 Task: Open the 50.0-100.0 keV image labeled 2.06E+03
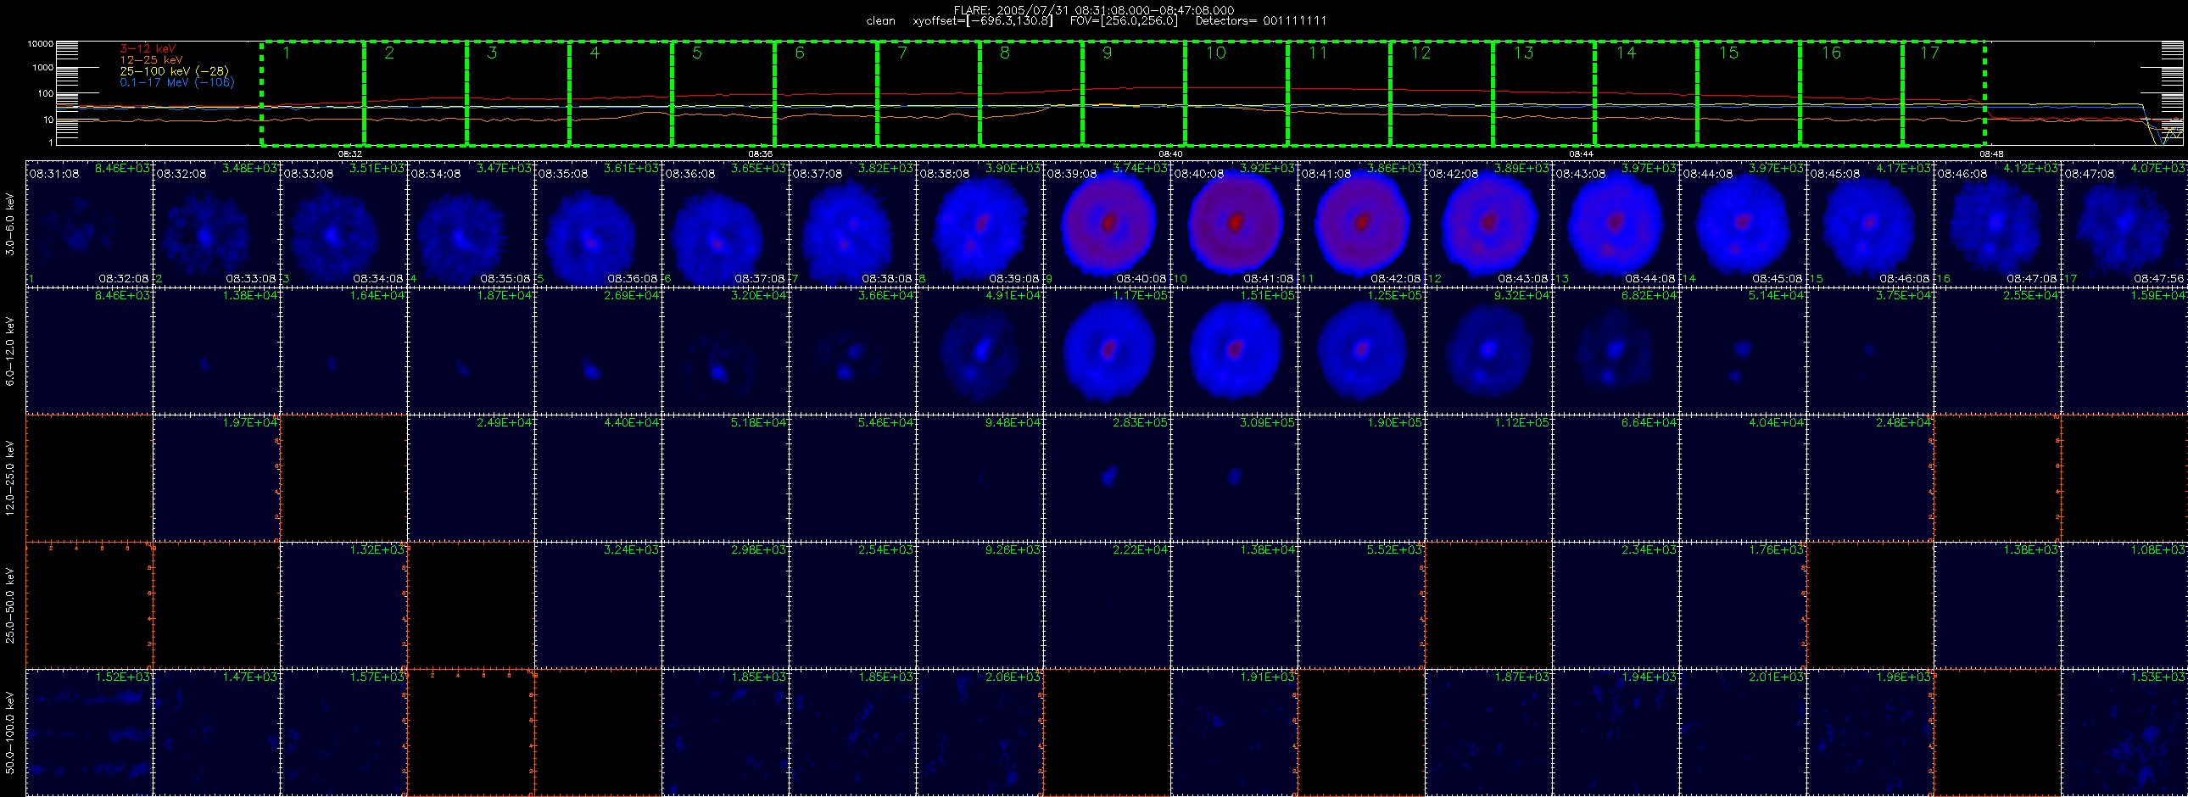[980, 733]
